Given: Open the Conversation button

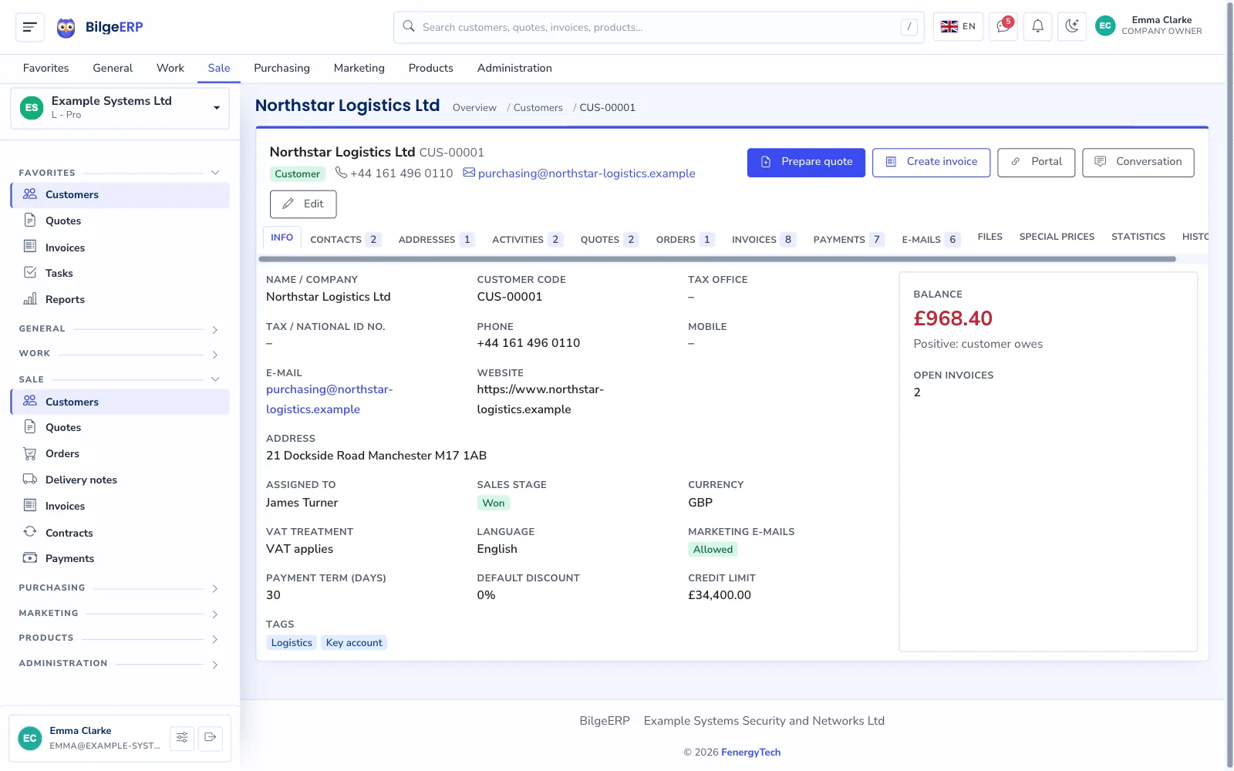Looking at the screenshot, I should [1138, 162].
